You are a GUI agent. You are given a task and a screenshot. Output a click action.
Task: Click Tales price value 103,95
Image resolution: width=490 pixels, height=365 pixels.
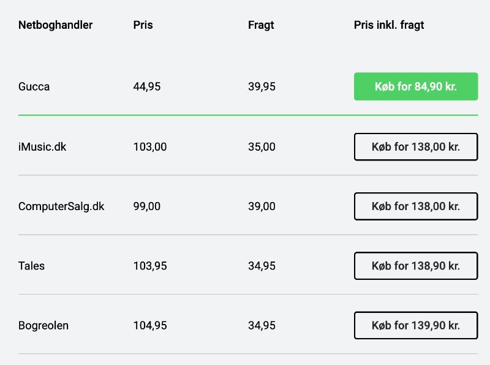click(x=150, y=266)
